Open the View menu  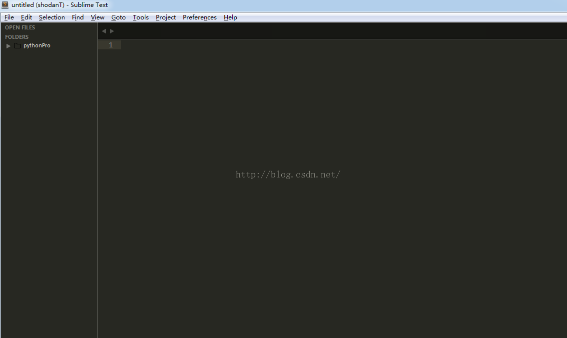coord(97,17)
